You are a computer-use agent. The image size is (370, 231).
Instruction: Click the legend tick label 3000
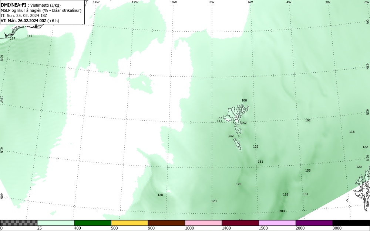coord(337,228)
